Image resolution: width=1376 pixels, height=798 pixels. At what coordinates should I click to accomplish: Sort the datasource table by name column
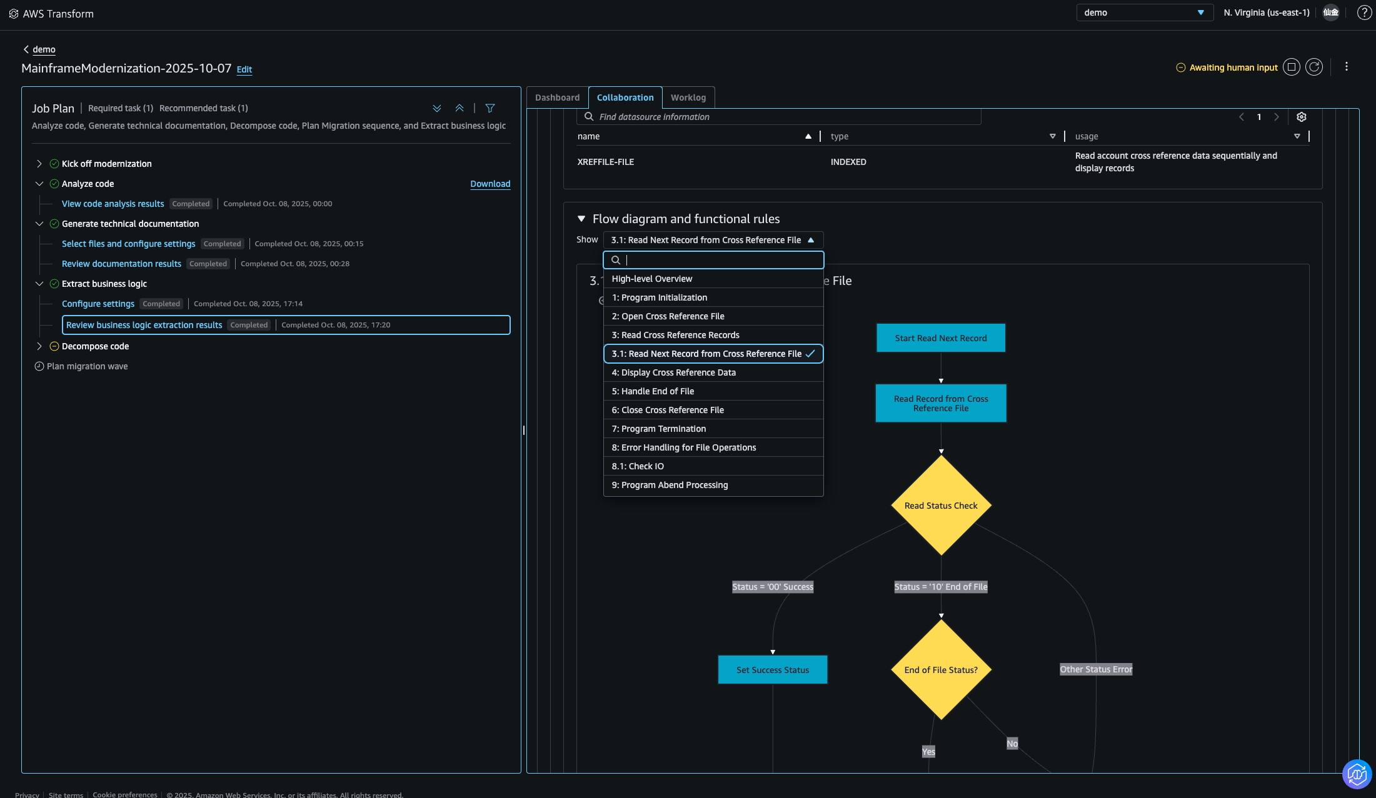pyautogui.click(x=808, y=136)
